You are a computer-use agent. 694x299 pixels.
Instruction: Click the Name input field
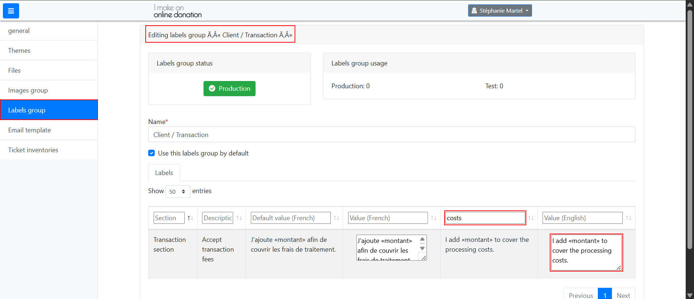(x=391, y=134)
